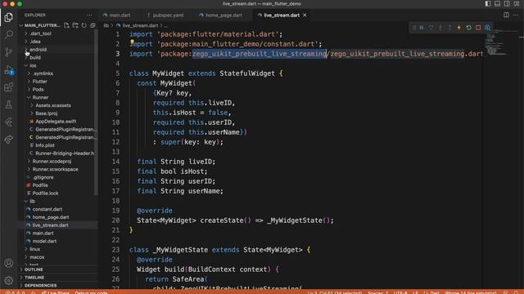This screenshot has width=524, height=294.
Task: Close the live_stream.dart tab
Action: 305,15
